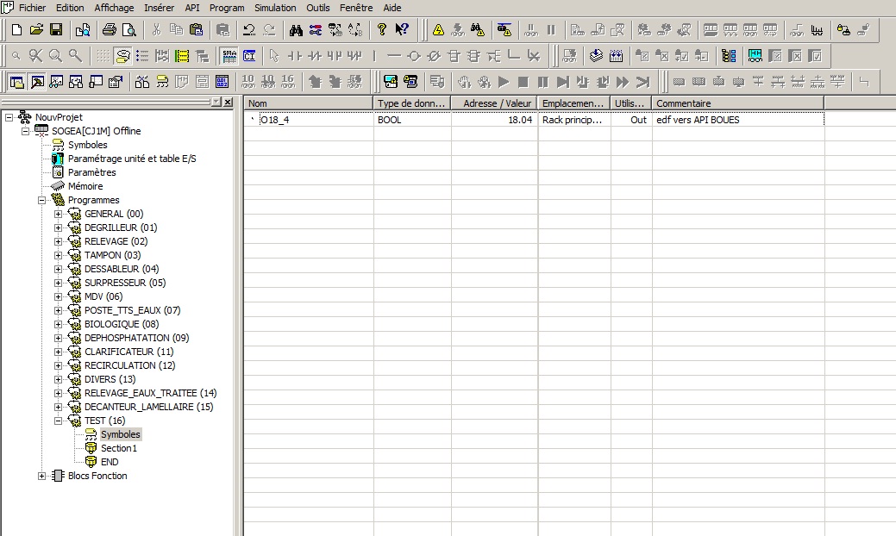Save the project using floppy disk icon
896x536 pixels.
[x=56, y=30]
